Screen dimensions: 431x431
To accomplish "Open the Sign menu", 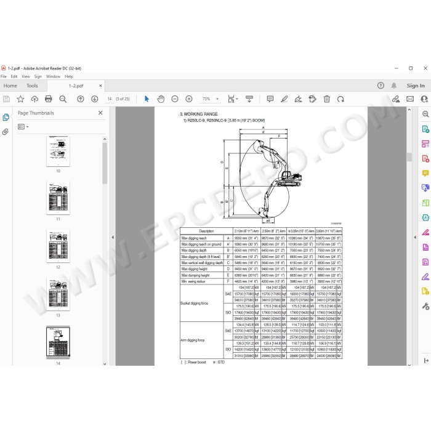I will [x=38, y=76].
